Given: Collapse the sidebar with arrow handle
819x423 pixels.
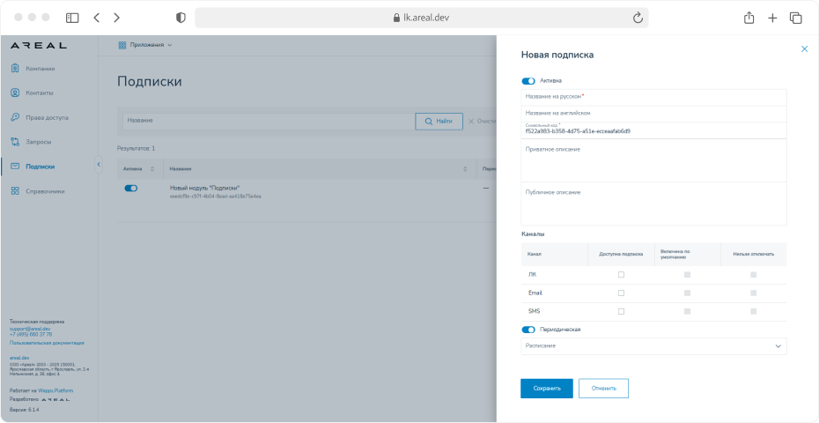Looking at the screenshot, I should (99, 165).
